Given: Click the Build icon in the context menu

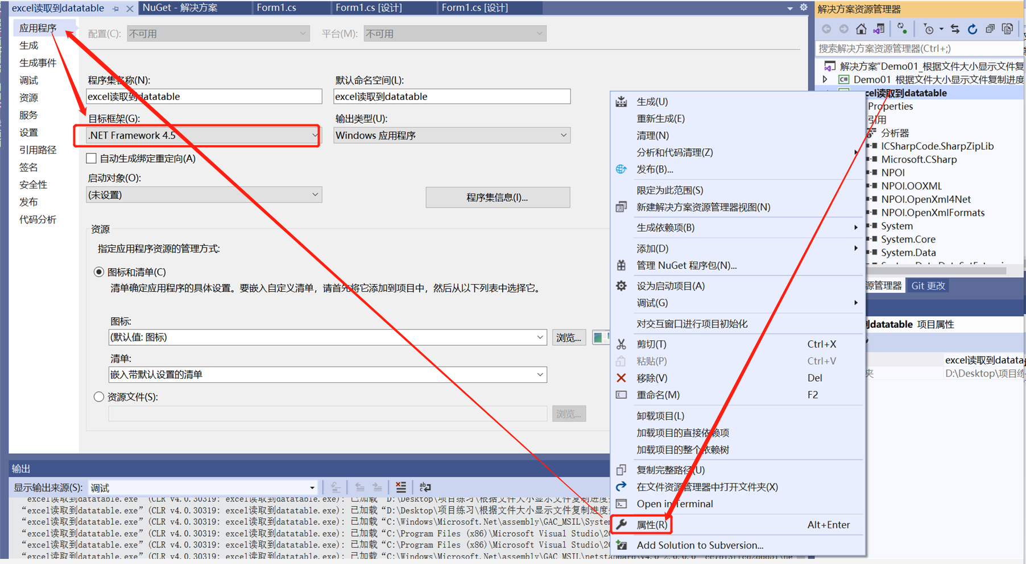Looking at the screenshot, I should pyautogui.click(x=621, y=102).
